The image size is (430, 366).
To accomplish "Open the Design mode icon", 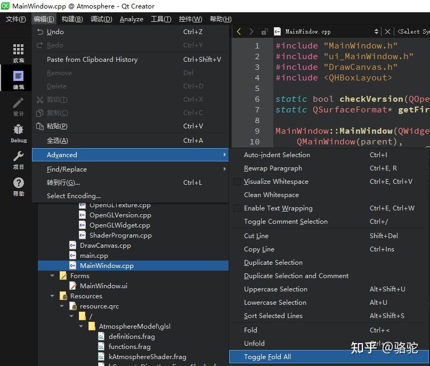I will [x=18, y=106].
